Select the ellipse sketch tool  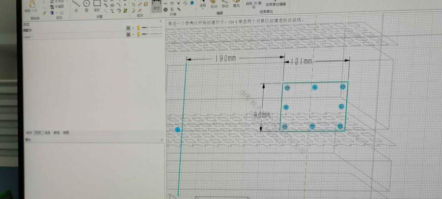coord(112,5)
